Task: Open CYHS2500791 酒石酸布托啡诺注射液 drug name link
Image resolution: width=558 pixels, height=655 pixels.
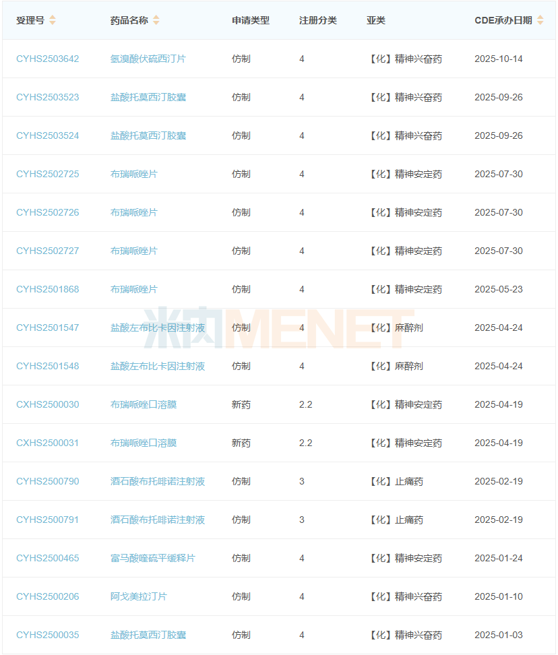Action: [x=157, y=520]
